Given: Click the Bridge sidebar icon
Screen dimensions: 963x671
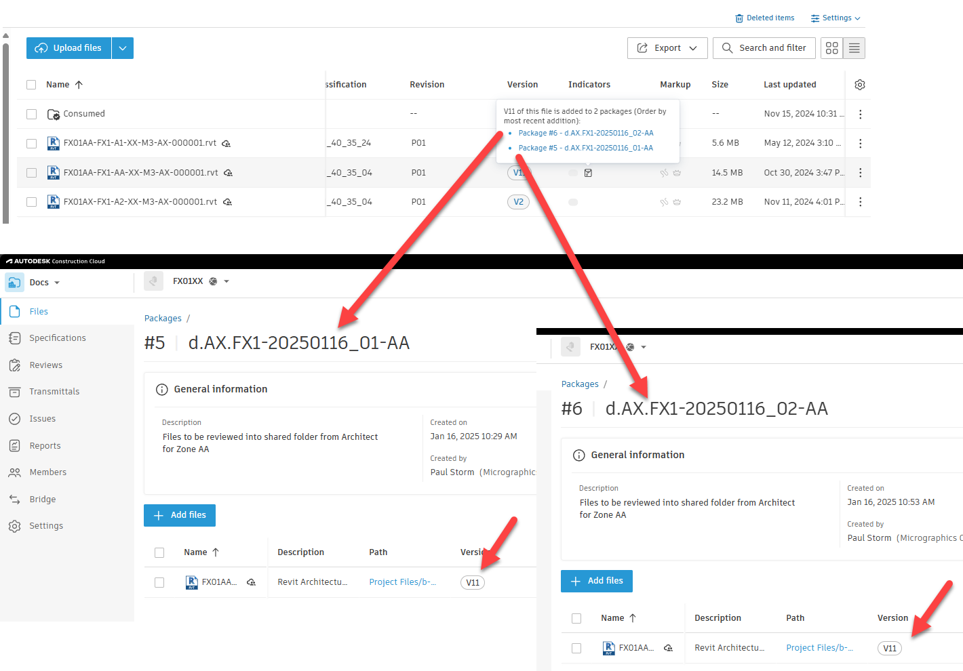Looking at the screenshot, I should (15, 500).
